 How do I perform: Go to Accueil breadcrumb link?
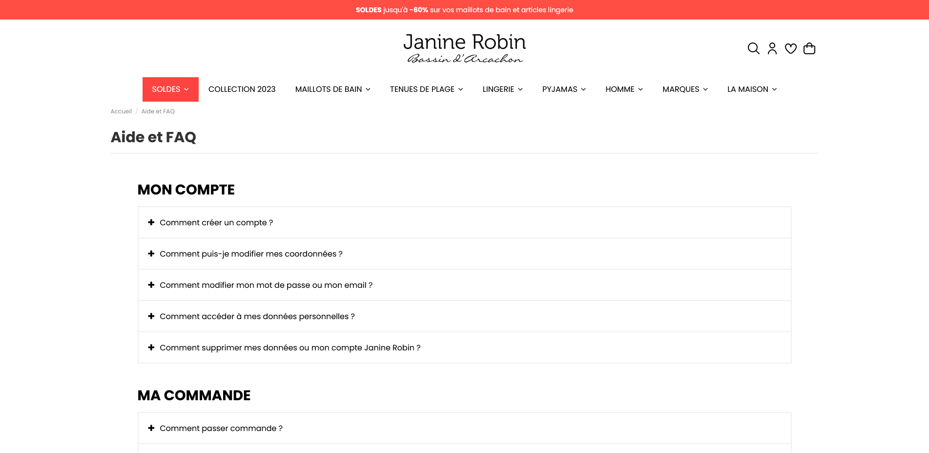coord(121,111)
